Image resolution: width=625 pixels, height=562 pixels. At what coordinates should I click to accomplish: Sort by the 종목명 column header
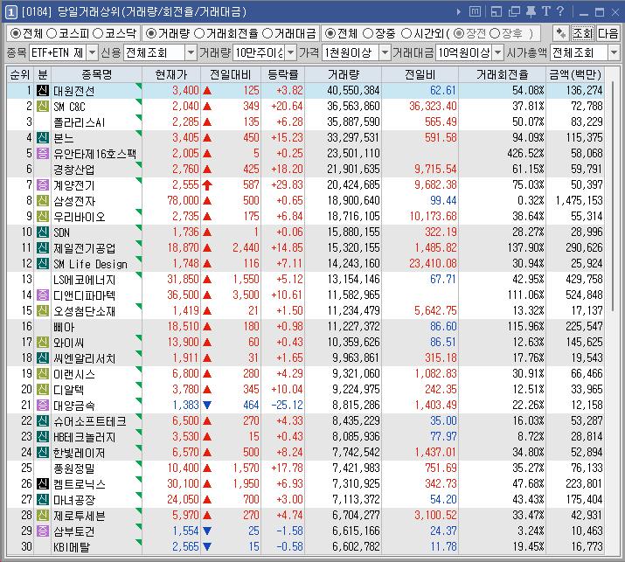pyautogui.click(x=96, y=74)
